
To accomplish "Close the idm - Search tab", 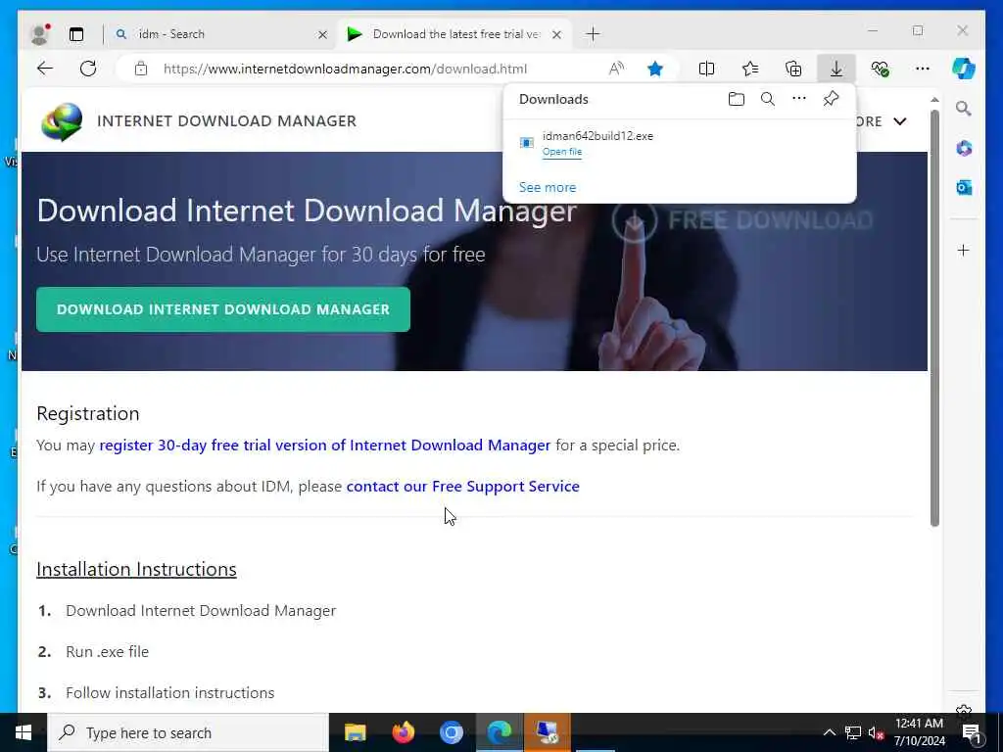I will (322, 34).
